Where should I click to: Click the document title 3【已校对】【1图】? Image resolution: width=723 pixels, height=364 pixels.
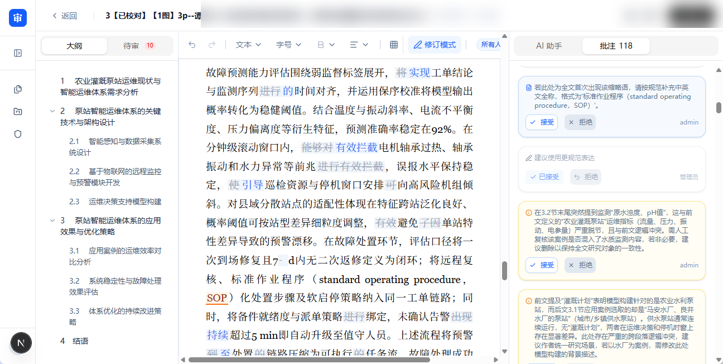pos(153,16)
